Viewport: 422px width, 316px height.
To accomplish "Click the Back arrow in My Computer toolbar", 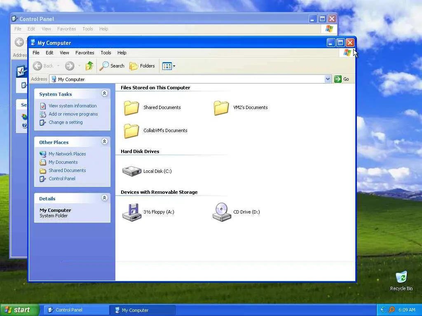I will tap(38, 66).
